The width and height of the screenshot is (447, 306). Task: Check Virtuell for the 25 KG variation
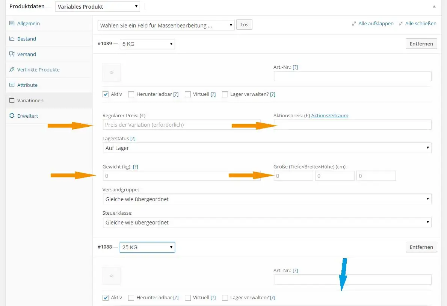[x=187, y=297]
